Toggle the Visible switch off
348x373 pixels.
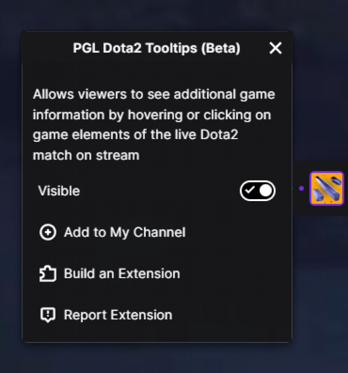[257, 191]
